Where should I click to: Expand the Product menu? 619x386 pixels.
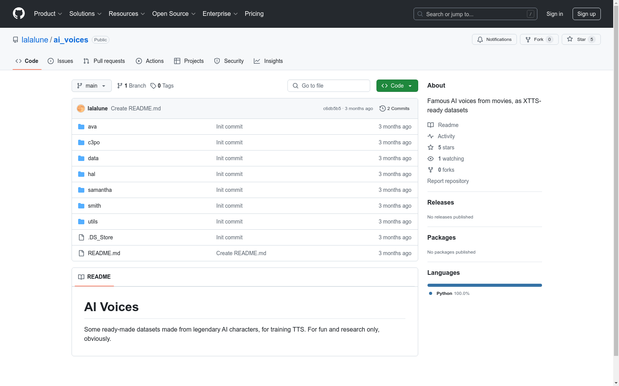pyautogui.click(x=48, y=14)
